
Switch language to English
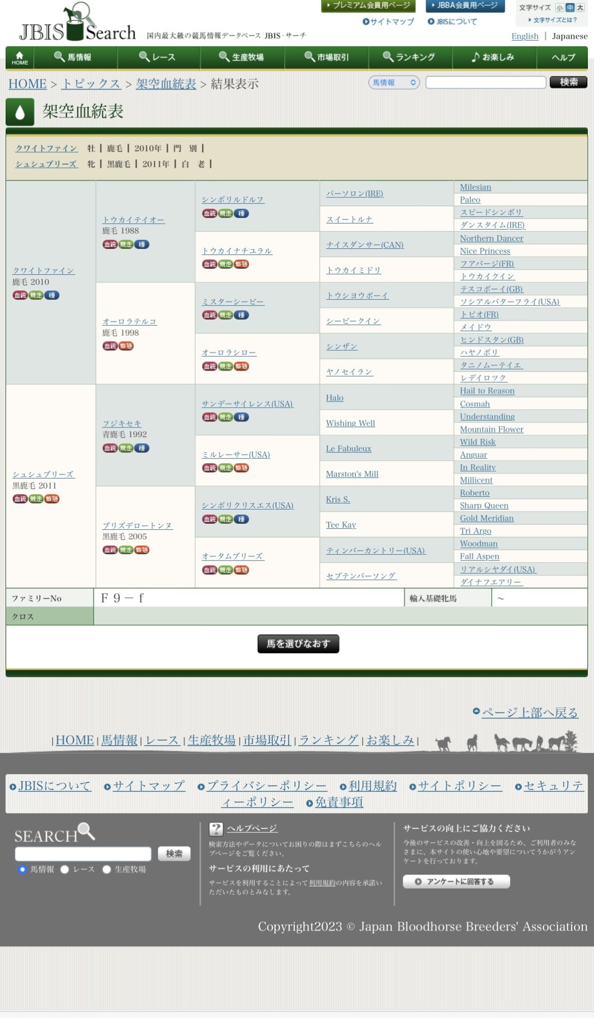coord(525,36)
